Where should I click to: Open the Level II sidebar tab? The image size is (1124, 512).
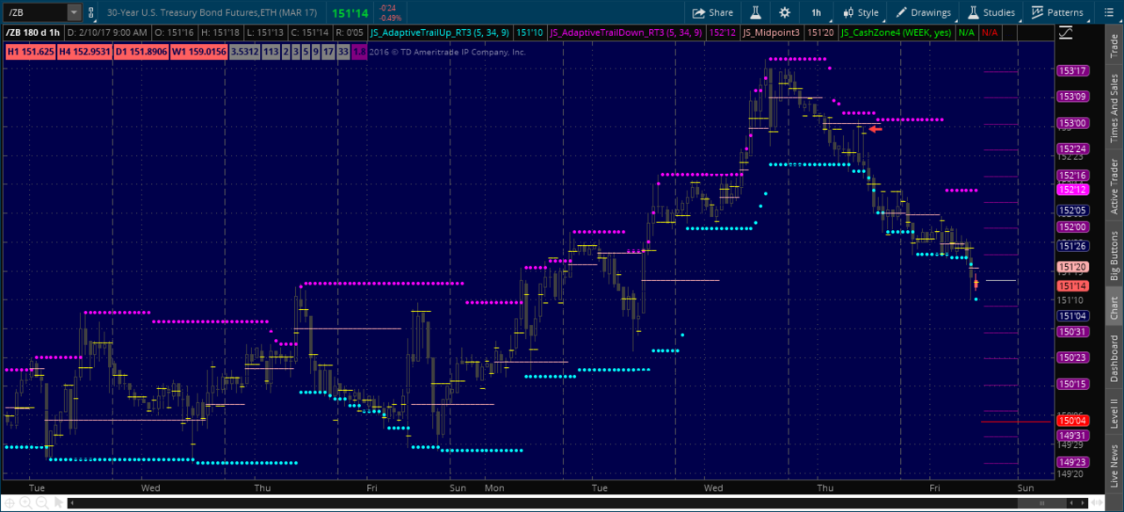1114,414
